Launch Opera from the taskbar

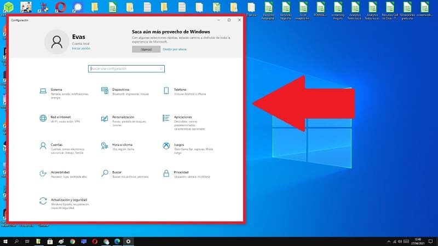click(95, 242)
